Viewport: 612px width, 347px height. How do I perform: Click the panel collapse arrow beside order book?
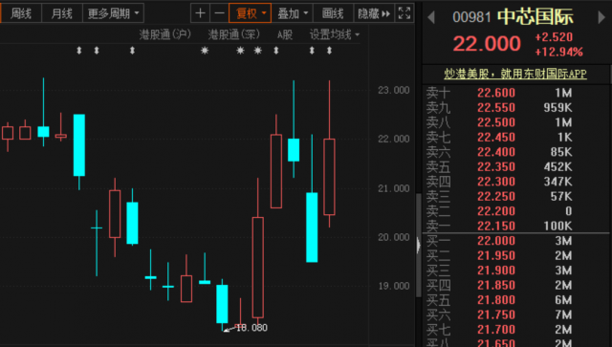coord(419,246)
